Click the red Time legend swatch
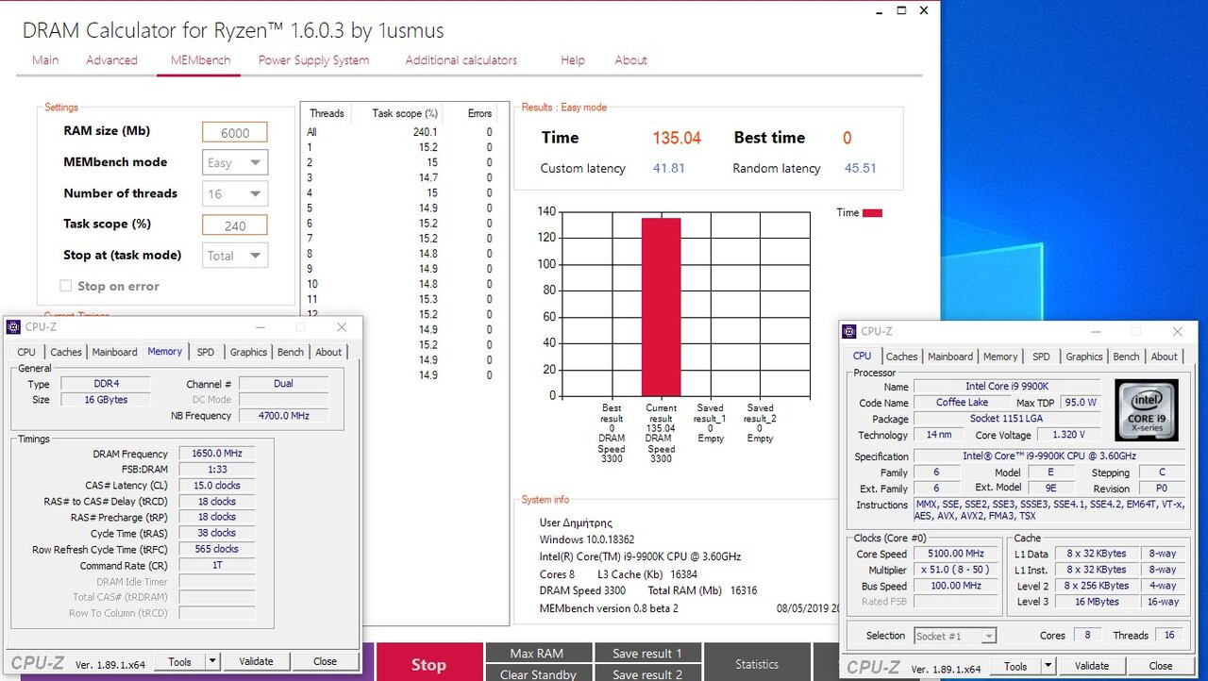This screenshot has width=1208, height=681. click(872, 213)
